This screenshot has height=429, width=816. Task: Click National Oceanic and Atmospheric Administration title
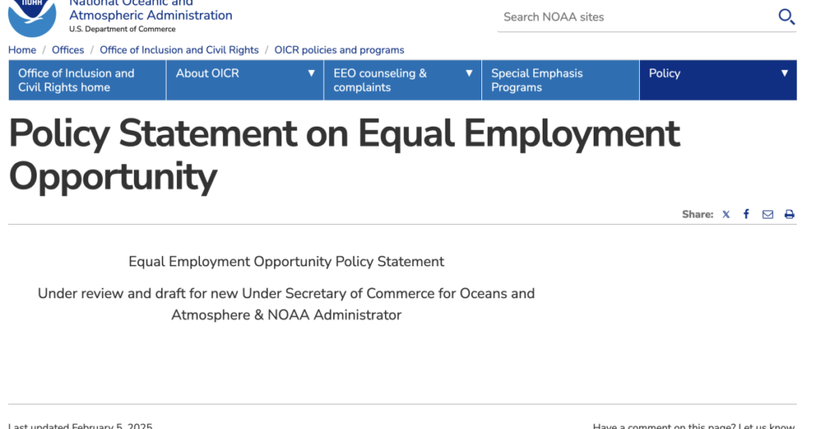151,10
